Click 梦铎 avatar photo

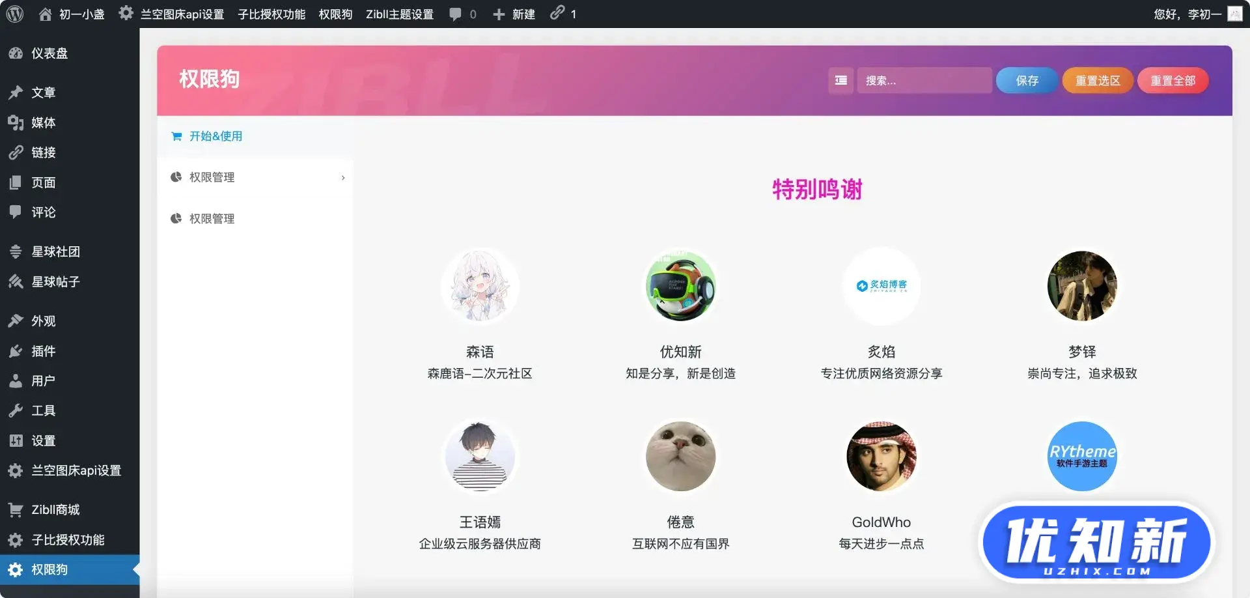(1082, 286)
